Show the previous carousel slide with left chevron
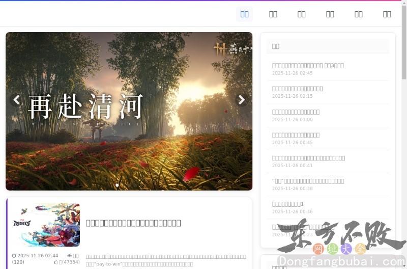Screen dimensions: 407x269 click(16, 100)
